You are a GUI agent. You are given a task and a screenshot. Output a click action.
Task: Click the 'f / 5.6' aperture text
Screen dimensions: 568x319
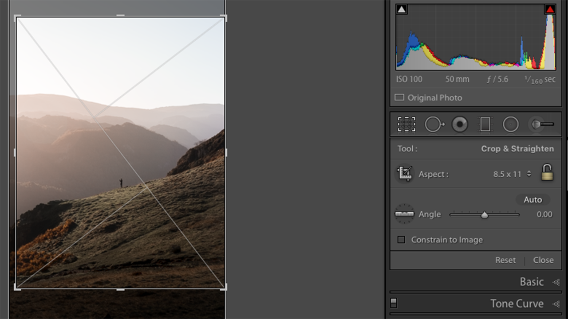click(497, 79)
